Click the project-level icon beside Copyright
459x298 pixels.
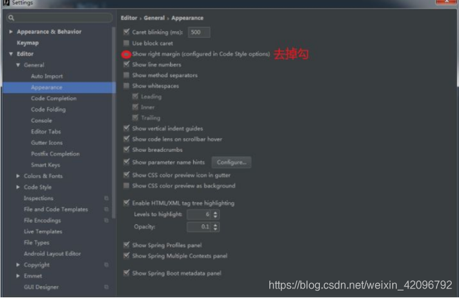click(x=106, y=265)
